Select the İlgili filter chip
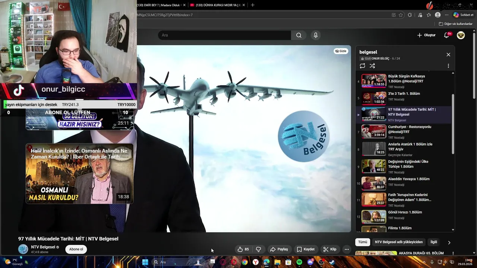The width and height of the screenshot is (477, 268). tap(434, 242)
